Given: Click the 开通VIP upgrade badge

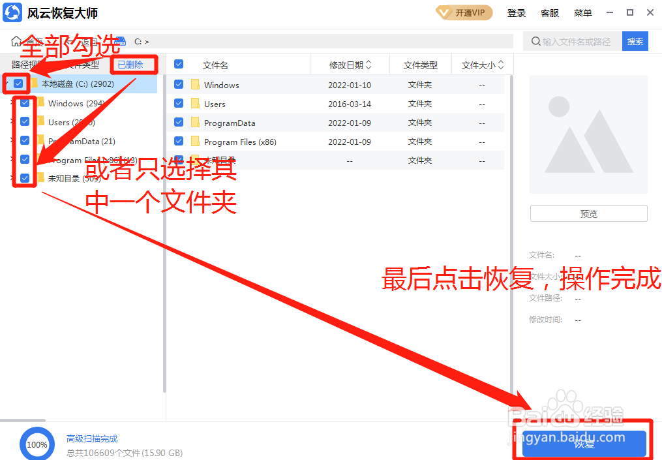Looking at the screenshot, I should point(464,12).
